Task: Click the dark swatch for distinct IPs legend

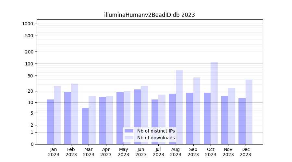Action: click(129, 131)
